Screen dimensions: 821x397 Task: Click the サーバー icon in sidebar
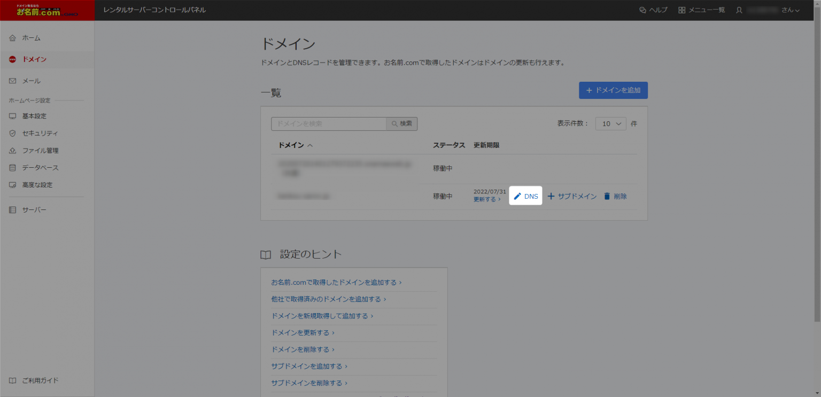click(x=13, y=210)
